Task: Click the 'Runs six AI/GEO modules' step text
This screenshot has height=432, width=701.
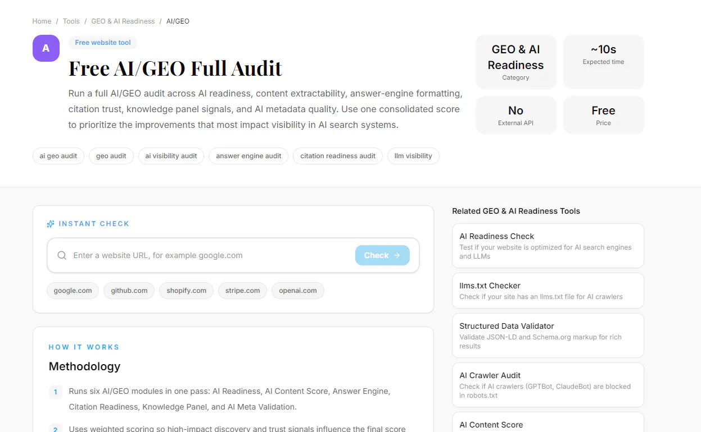Action: point(229,398)
